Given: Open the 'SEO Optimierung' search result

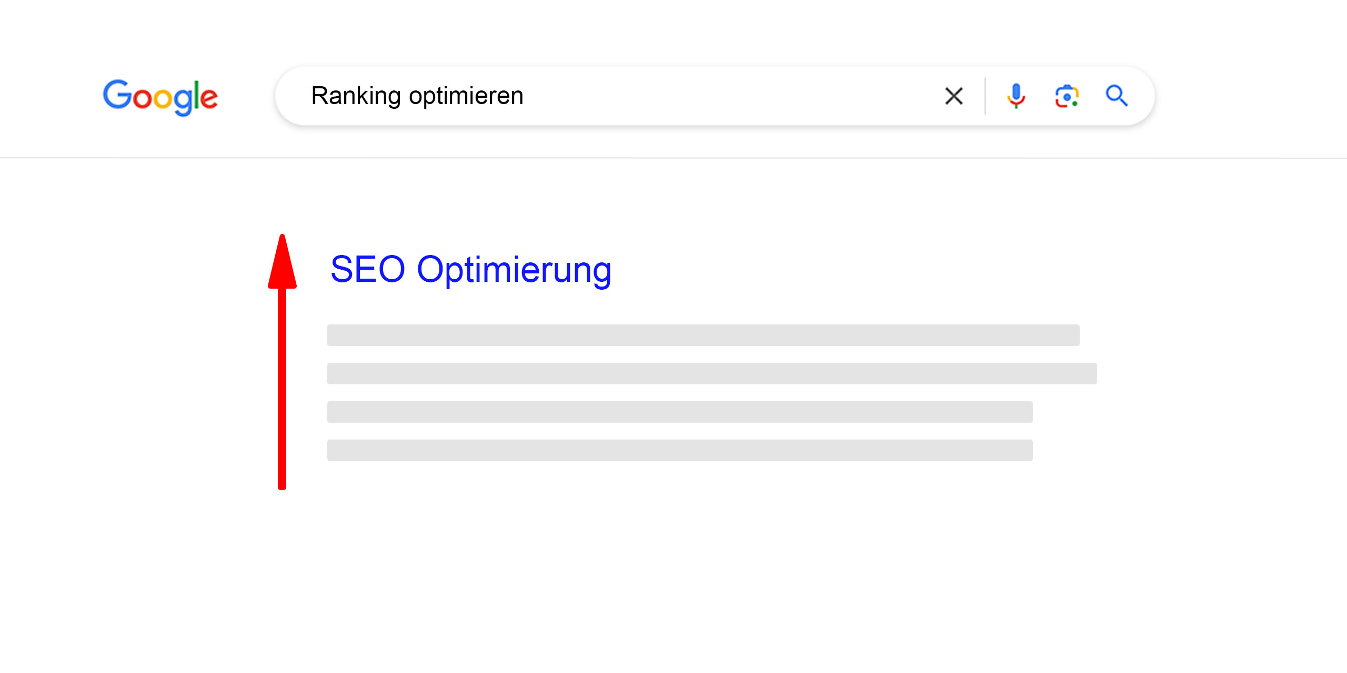Looking at the screenshot, I should coord(471,270).
